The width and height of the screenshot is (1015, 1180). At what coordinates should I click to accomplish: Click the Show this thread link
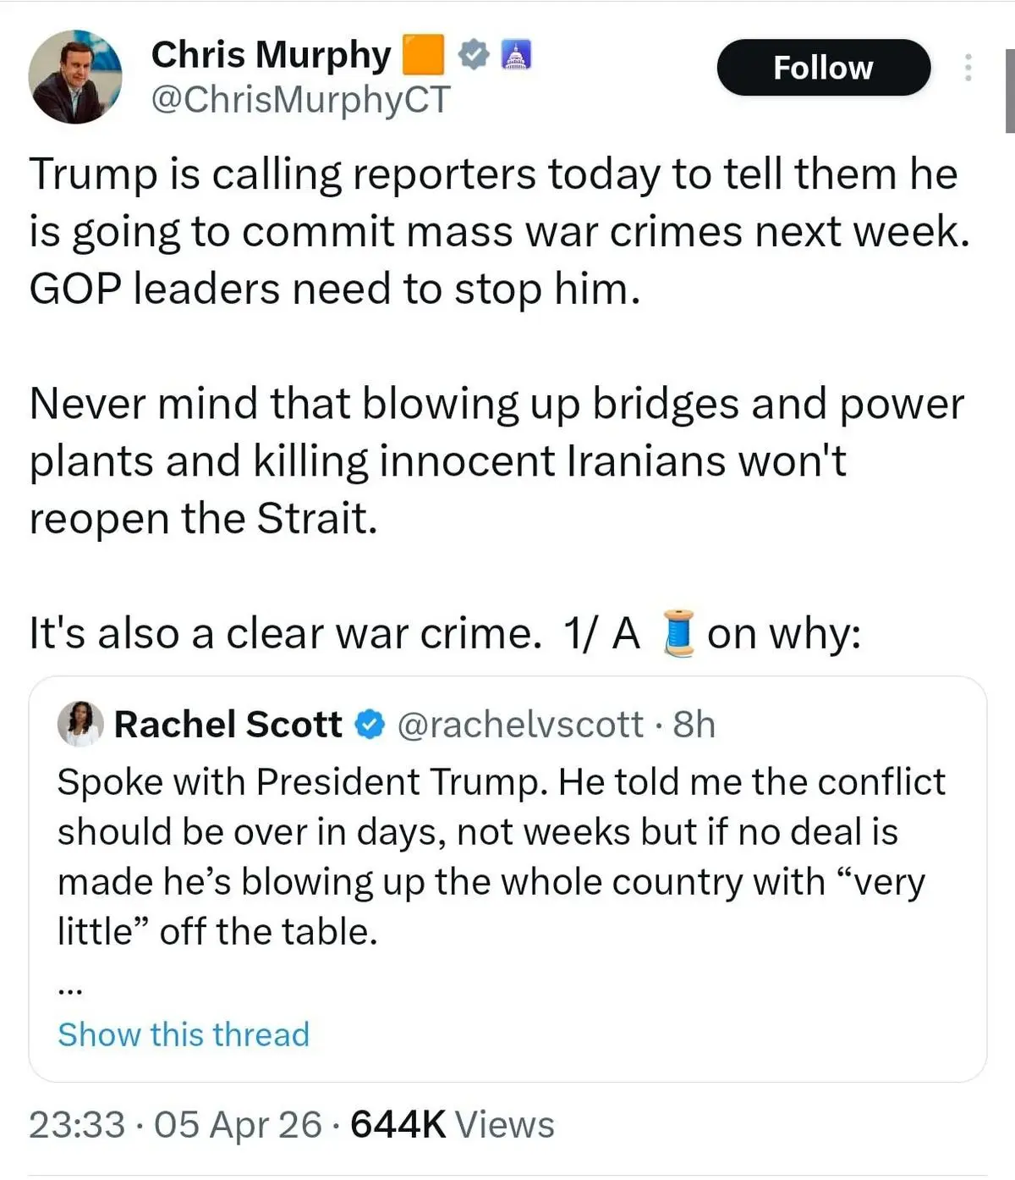click(184, 1034)
